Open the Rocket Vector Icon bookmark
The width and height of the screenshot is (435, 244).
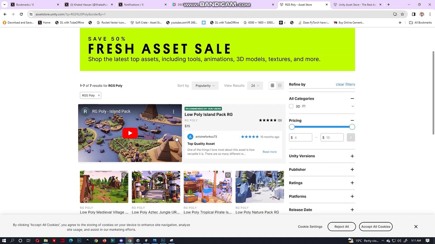pos(111,23)
